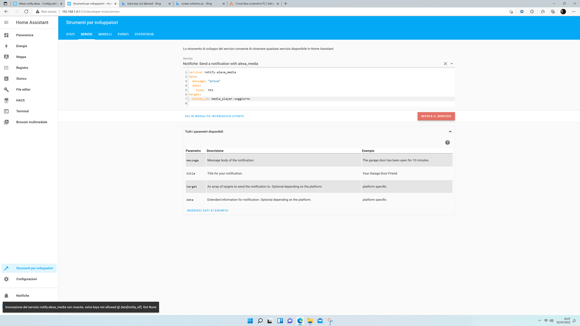
Task: Collapse the sidebar with the hamburger icon
Action: tap(6, 22)
